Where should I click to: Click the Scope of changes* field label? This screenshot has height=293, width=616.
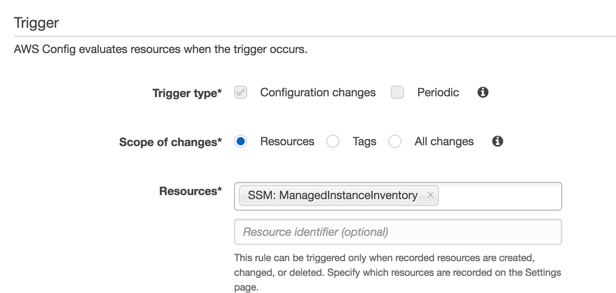tap(171, 142)
